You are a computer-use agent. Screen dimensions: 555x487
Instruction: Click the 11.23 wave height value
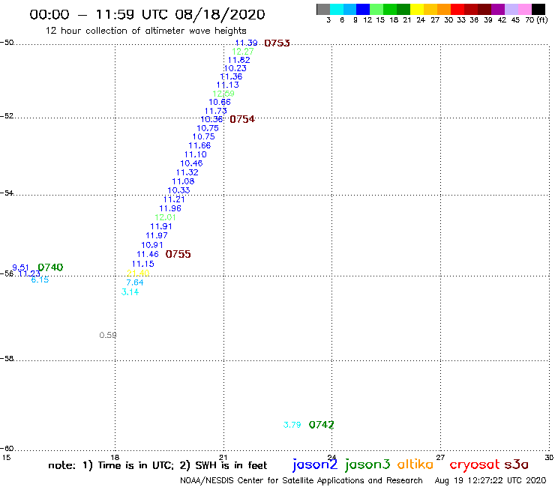[29, 273]
